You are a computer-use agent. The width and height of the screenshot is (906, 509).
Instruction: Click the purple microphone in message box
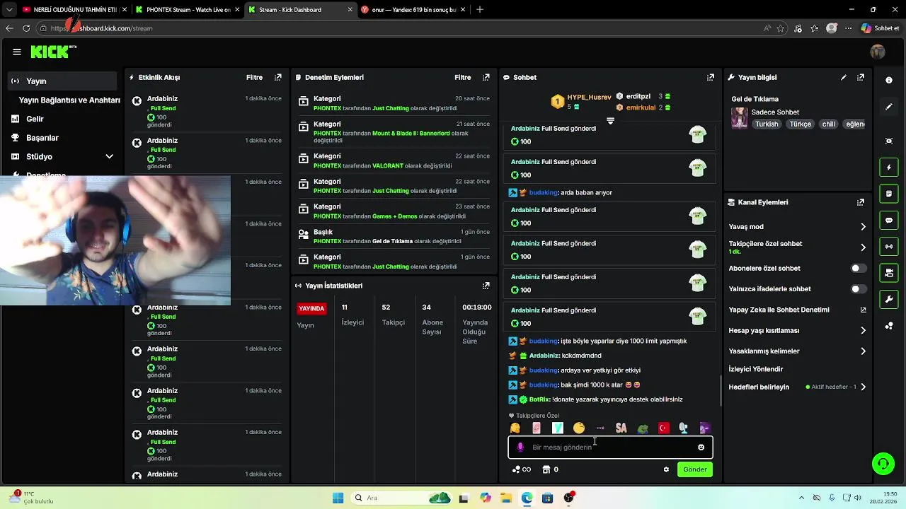click(x=520, y=447)
